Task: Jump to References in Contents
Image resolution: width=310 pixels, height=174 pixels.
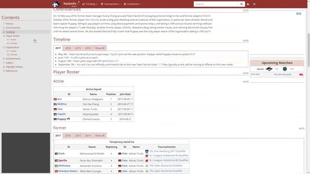Action: coord(12,71)
